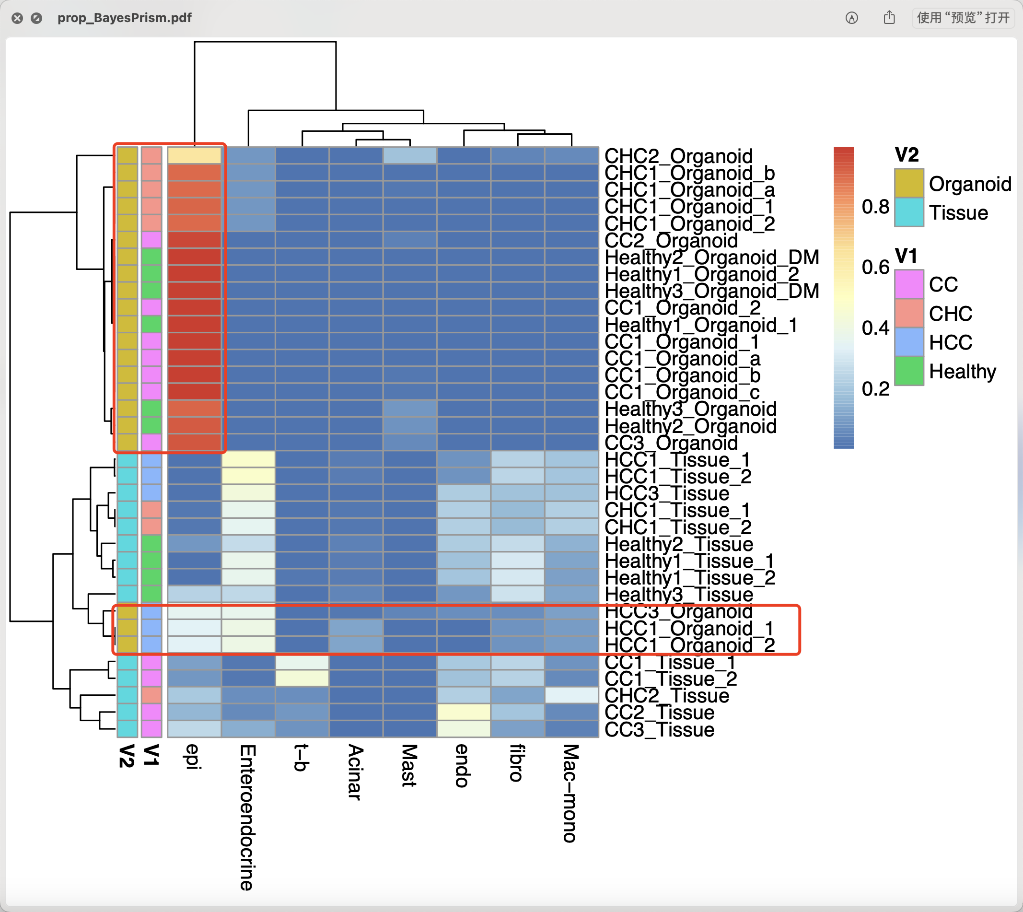1023x912 pixels.
Task: Click the CHC2_Tissue row label
Action: coord(667,696)
